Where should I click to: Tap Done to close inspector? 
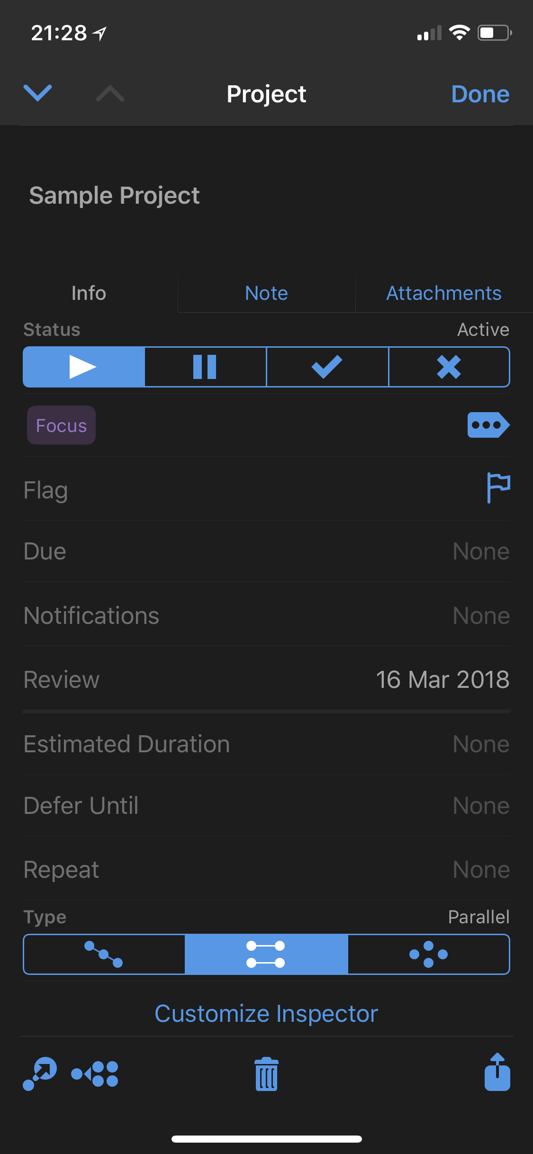tap(480, 94)
